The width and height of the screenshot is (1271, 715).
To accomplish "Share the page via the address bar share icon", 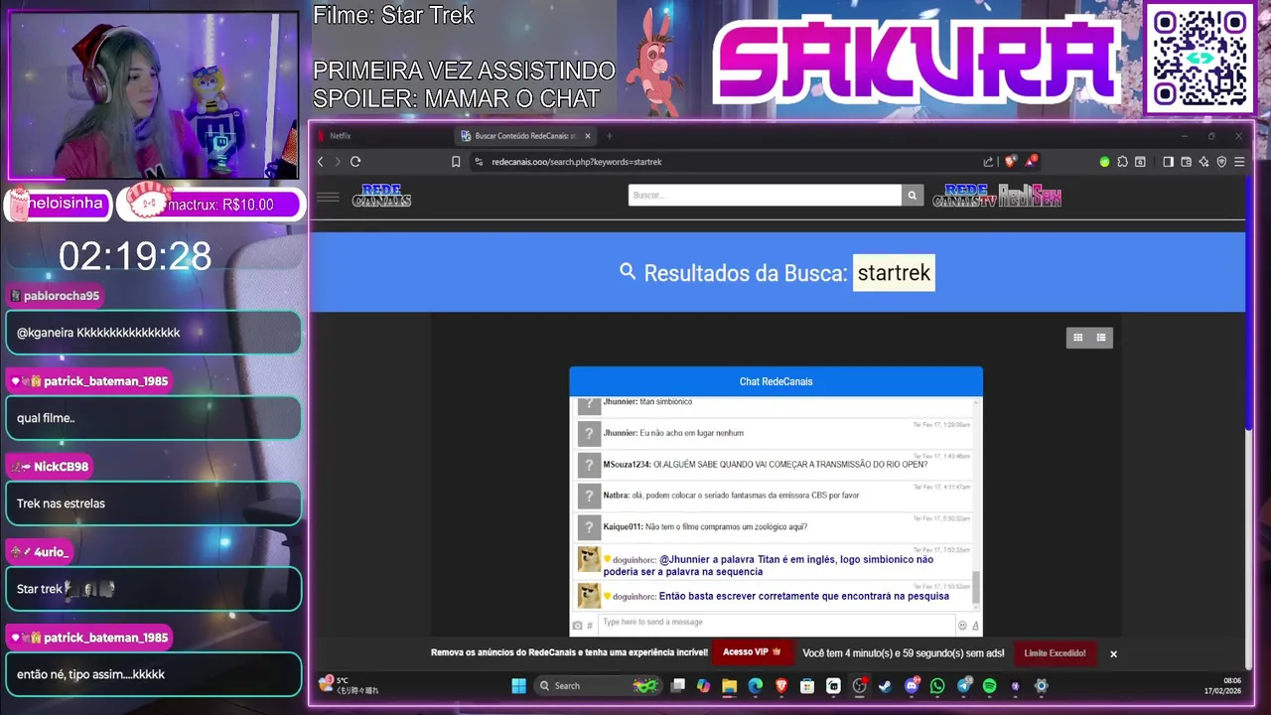I will click(988, 162).
